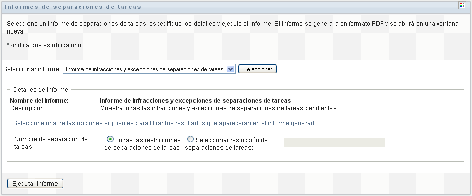
Task: Click the 'Todas las restricciones de separaciones' label text
Action: (x=143, y=144)
